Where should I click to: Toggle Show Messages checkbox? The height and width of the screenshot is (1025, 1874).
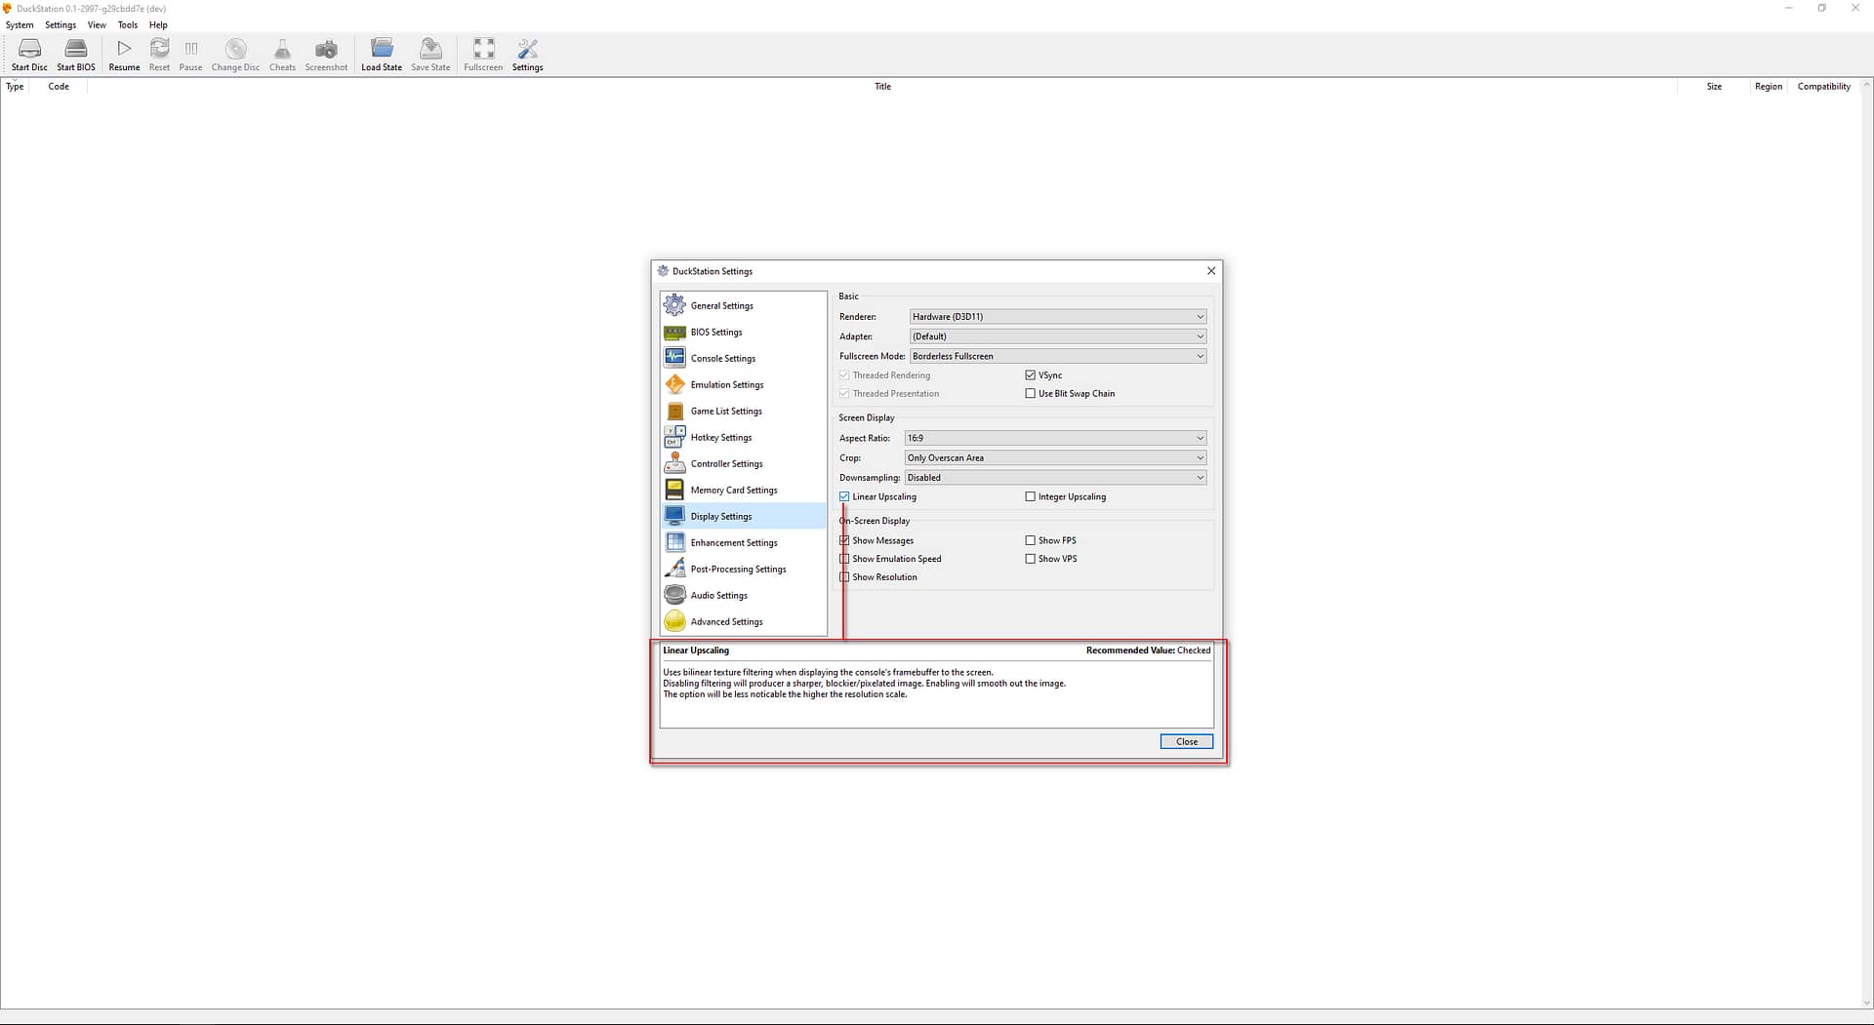pyautogui.click(x=844, y=540)
